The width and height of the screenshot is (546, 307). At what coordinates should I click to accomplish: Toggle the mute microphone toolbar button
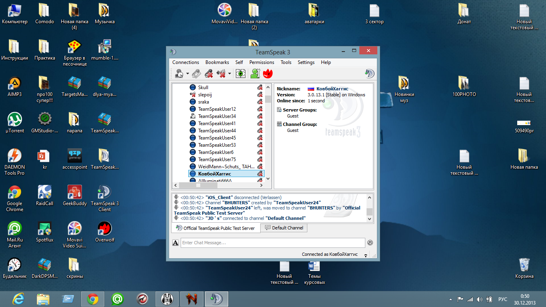(x=209, y=74)
